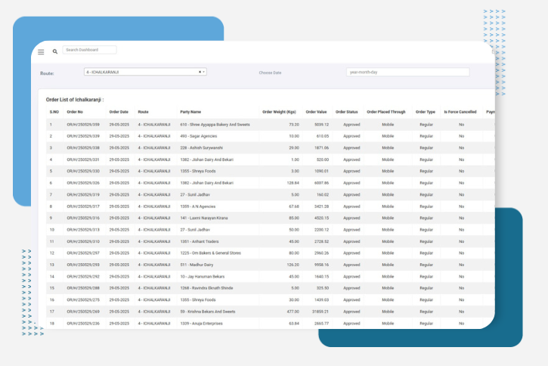
Task: Click party Krishna Bekars And Sweets
Action: (x=208, y=312)
